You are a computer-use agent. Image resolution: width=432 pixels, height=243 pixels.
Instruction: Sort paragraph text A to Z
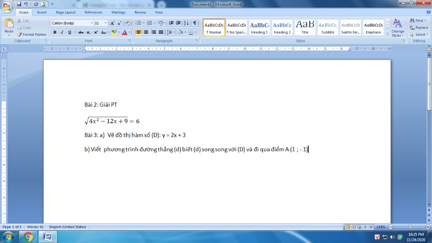point(186,23)
